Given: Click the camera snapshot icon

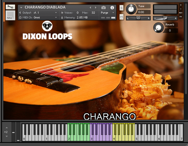Looking at the screenshot, I should click(x=104, y=8).
